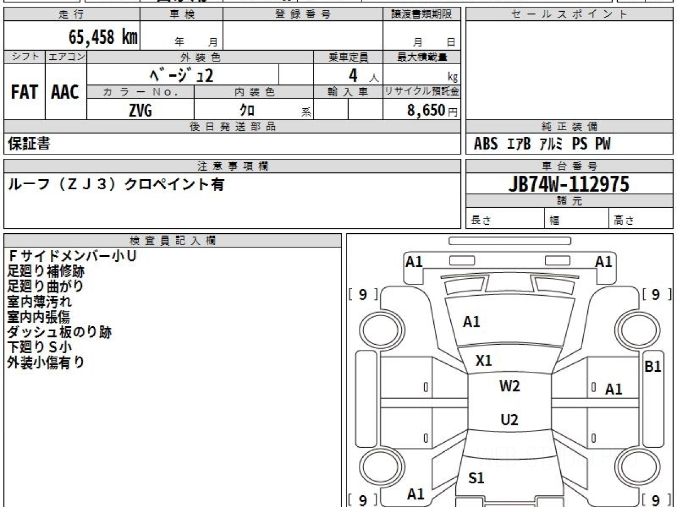Click the AAC air conditioner value
Screen dimensions: 677x507
(65, 92)
